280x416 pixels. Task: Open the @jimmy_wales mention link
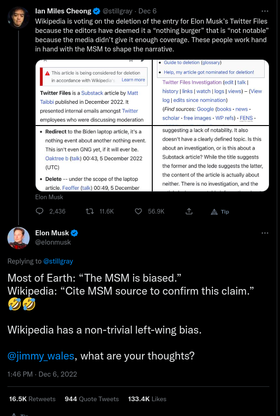tap(41, 356)
